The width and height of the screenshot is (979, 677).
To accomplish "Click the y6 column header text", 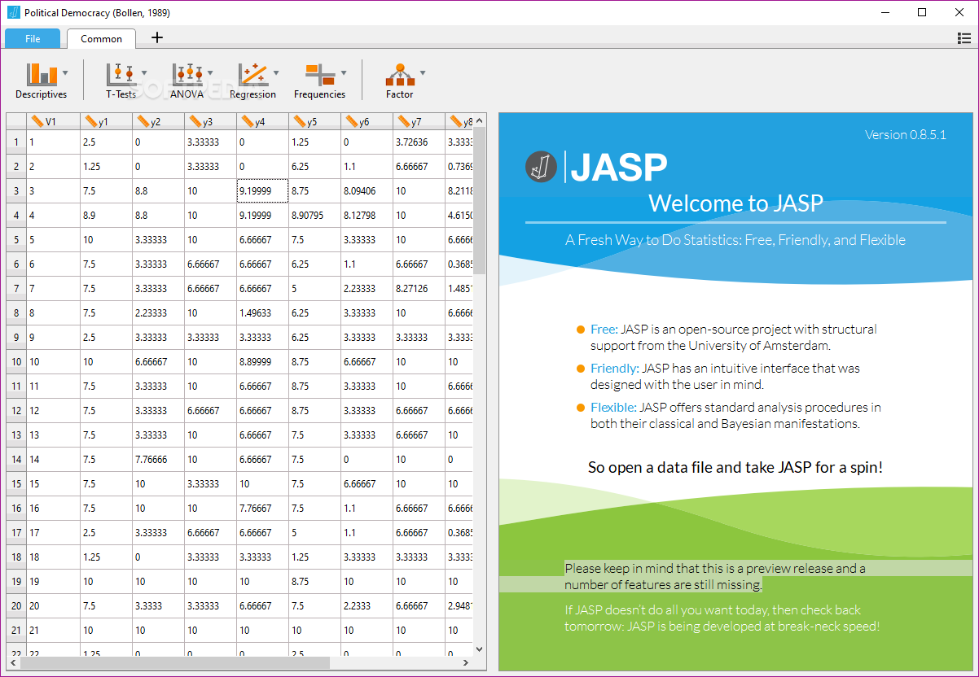I will point(364,122).
